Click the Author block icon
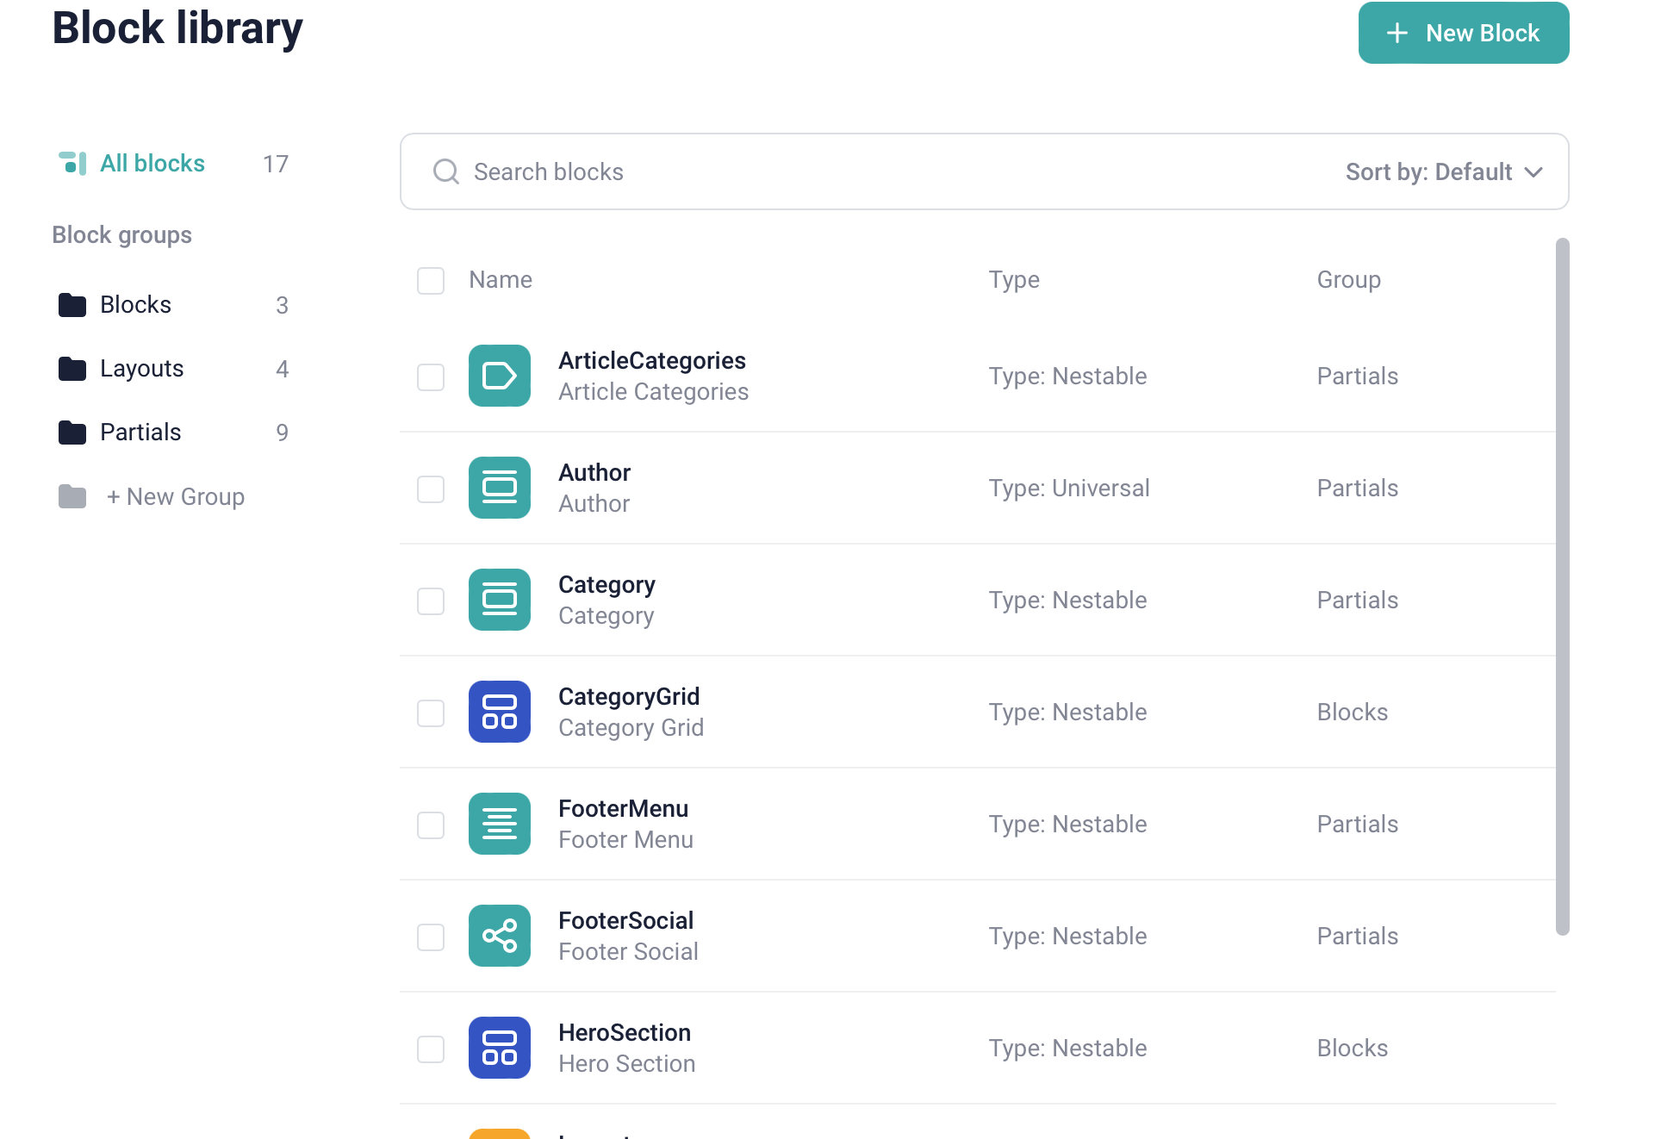 (x=499, y=488)
